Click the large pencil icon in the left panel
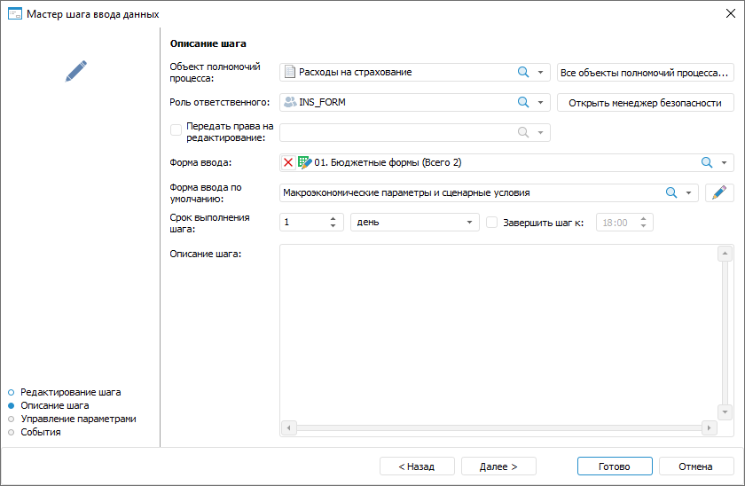The height and width of the screenshot is (486, 745). (x=76, y=72)
